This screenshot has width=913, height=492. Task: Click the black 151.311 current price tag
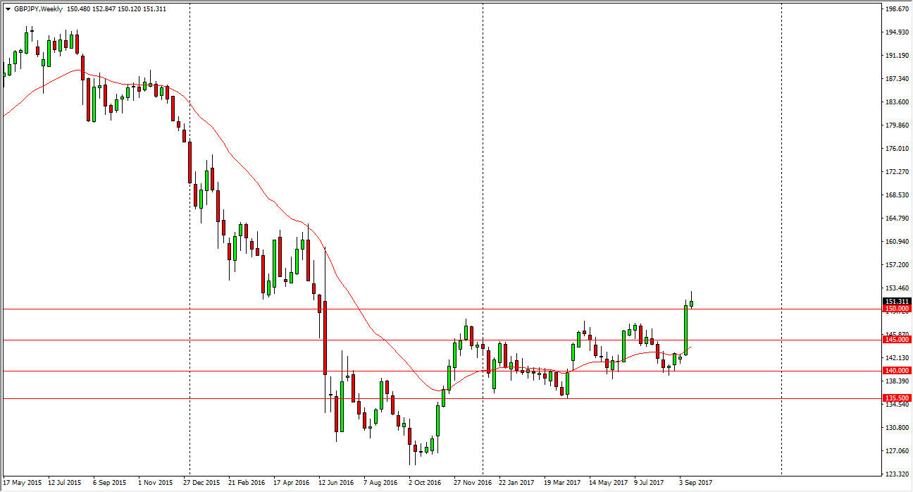pos(897,301)
